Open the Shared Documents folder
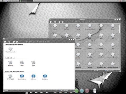 pos(10,49)
